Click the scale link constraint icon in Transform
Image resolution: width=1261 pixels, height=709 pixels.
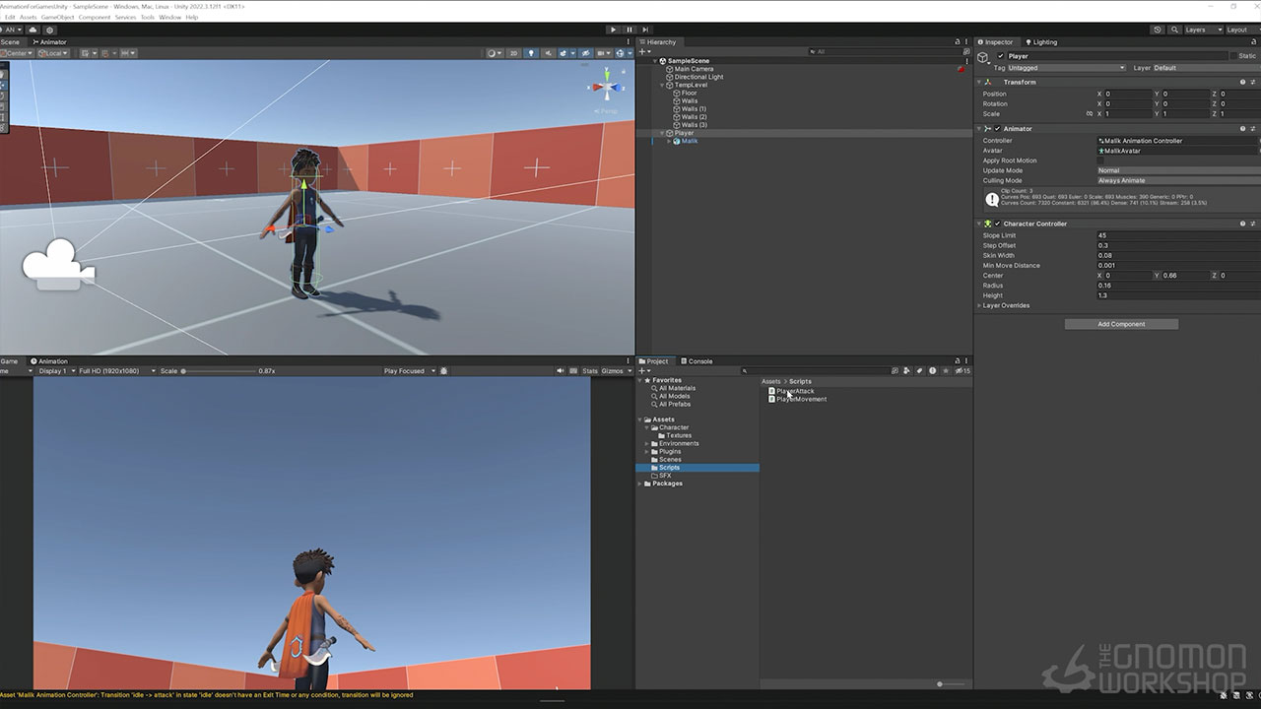pyautogui.click(x=1089, y=114)
